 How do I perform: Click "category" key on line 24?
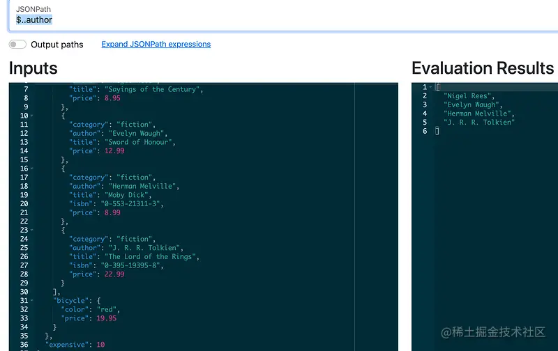point(89,239)
